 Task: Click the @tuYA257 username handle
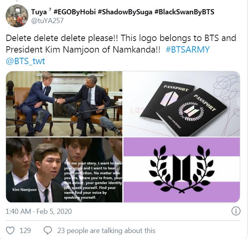coord(47,21)
